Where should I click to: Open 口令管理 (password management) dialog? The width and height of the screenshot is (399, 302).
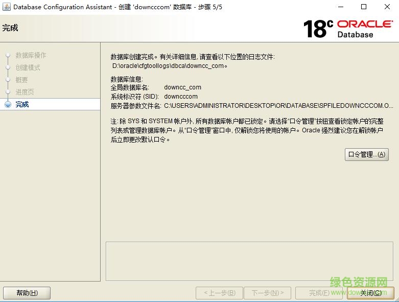tap(366, 154)
